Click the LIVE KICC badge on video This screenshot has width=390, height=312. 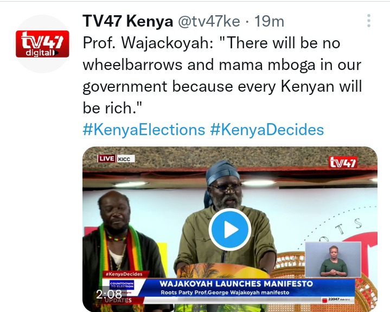[116, 159]
